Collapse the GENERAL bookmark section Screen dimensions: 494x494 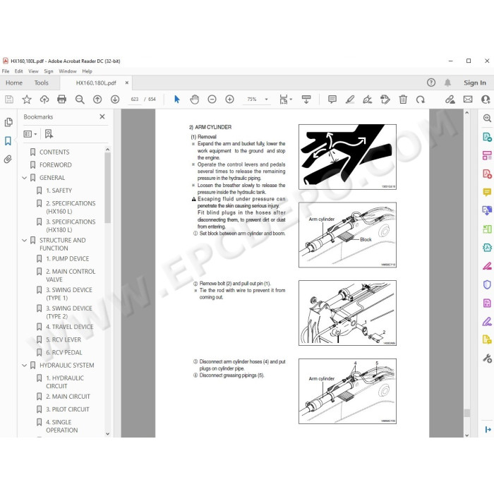(x=24, y=178)
